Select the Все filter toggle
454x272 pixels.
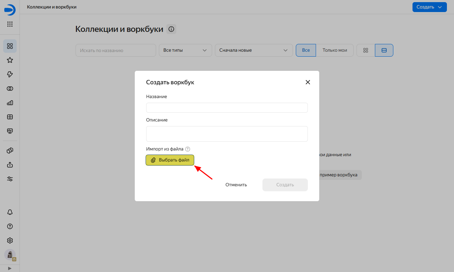pos(306,50)
